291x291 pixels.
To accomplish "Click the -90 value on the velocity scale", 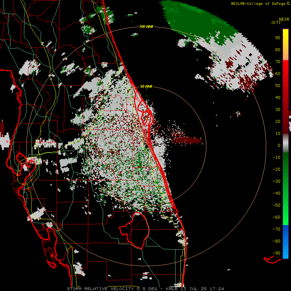I will click(276, 253).
